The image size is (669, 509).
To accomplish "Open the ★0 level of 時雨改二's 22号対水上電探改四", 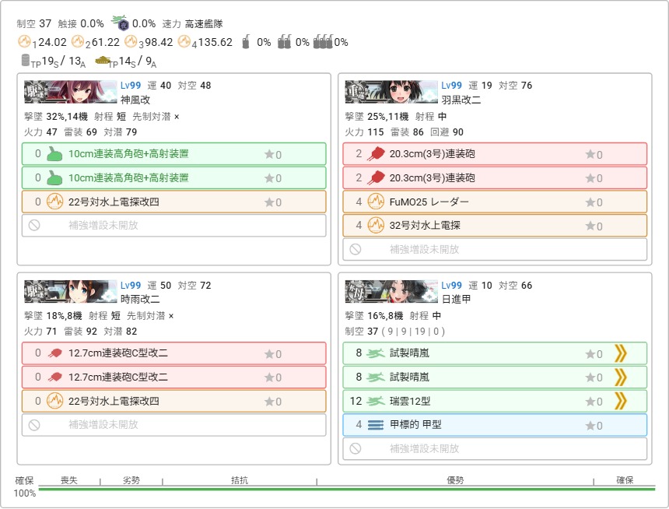I will pyautogui.click(x=273, y=402).
